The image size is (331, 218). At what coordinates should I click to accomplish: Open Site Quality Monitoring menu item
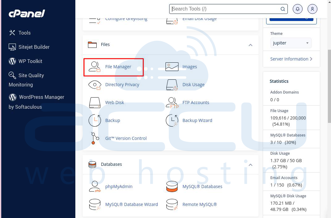click(x=26, y=80)
